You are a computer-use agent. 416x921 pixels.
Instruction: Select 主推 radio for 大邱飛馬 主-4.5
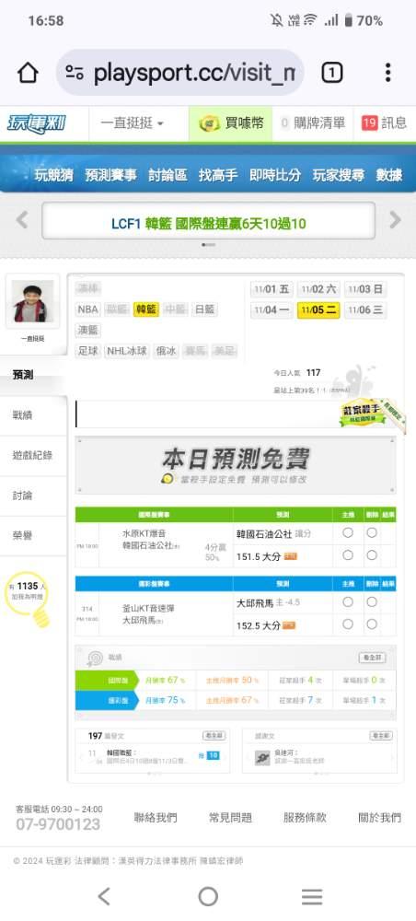(x=348, y=601)
